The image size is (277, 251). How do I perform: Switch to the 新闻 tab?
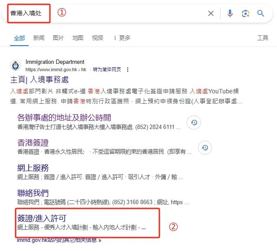coord(39,38)
